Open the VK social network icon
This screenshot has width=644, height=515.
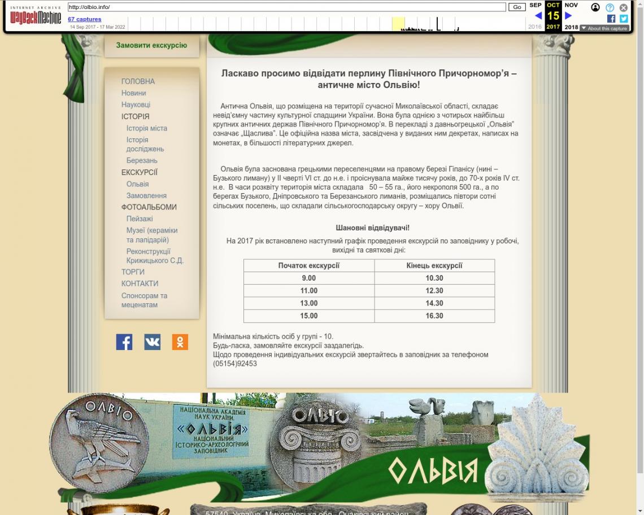point(153,342)
